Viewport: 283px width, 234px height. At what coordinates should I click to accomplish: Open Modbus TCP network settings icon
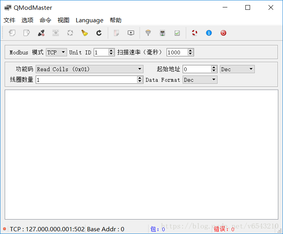click(x=163, y=33)
